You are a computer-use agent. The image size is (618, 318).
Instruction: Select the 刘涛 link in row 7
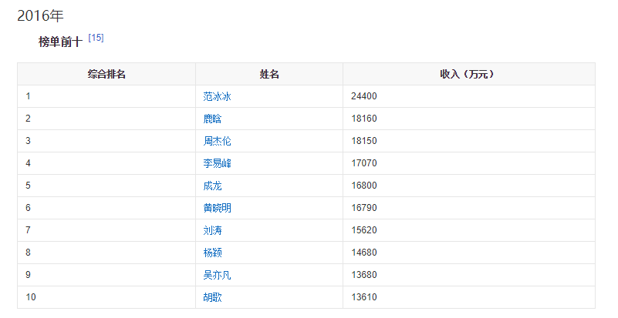(x=212, y=230)
